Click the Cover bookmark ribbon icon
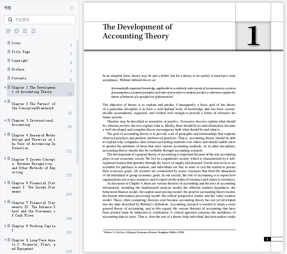The width and height of the screenshot is (287, 254). tap(8, 43)
